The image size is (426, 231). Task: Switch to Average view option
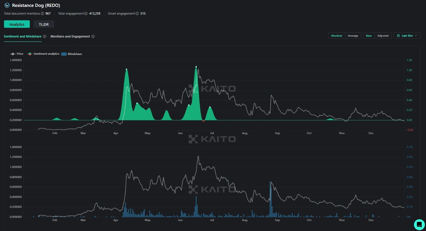click(353, 35)
